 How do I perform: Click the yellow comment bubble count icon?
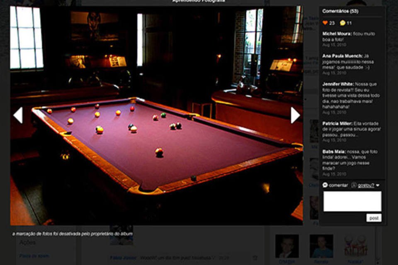[342, 23]
